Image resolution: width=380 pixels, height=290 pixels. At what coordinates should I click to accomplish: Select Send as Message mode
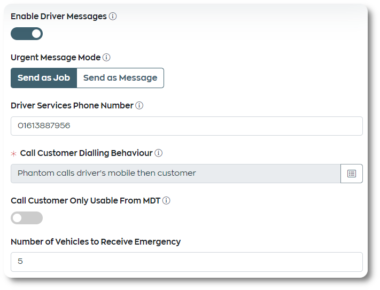pos(120,78)
